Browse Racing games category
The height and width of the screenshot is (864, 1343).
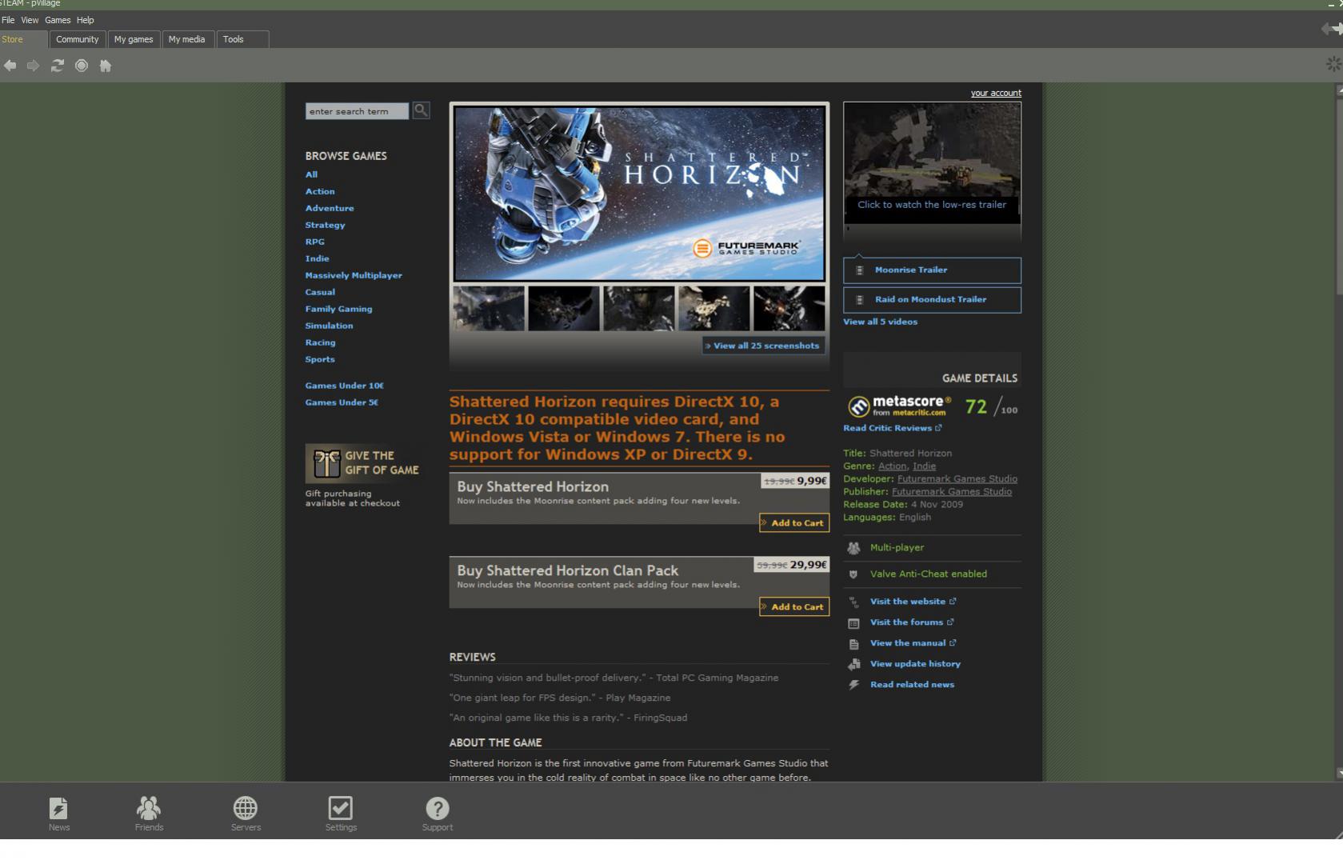[x=320, y=342]
